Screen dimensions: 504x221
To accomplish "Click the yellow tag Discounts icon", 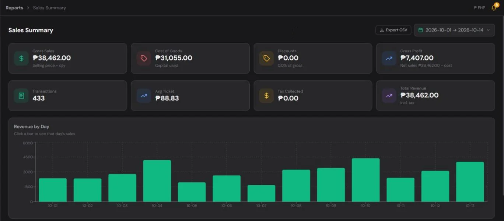I will coord(266,58).
